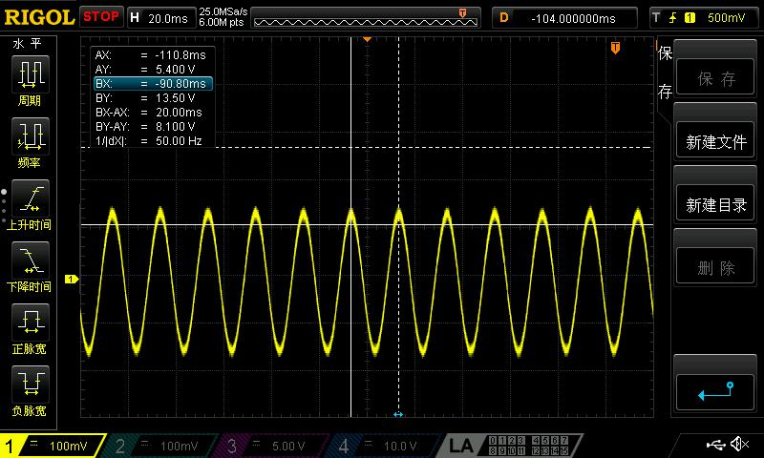Open the trigger level 500mV setting
The image size is (764, 458).
click(x=701, y=17)
